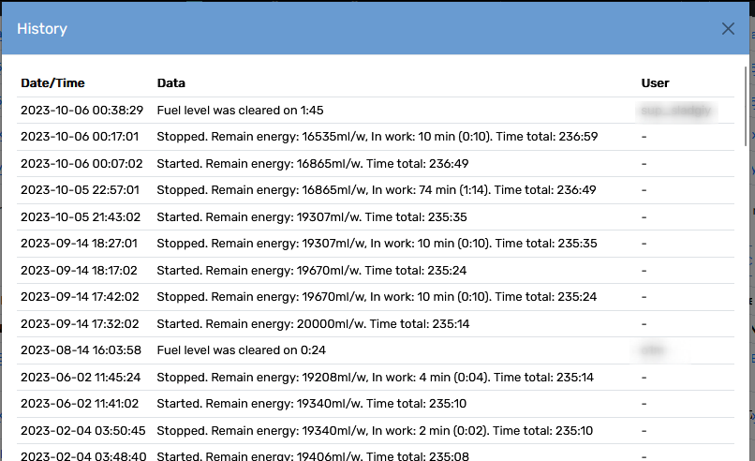Select the Stopped entry with 4 min work
Image resolution: width=755 pixels, height=461 pixels.
[376, 378]
